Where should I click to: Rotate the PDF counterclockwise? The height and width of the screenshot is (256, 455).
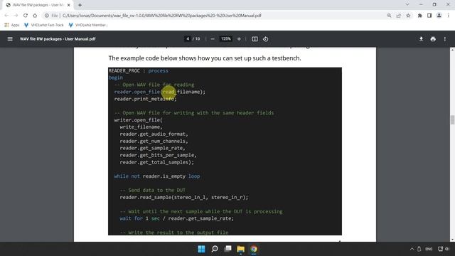(265, 39)
